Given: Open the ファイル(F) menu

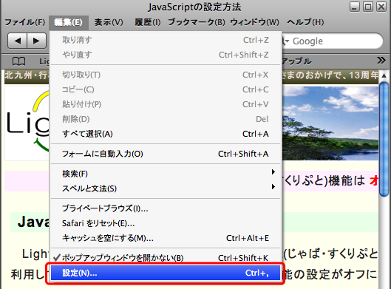Looking at the screenshot, I should click(25, 22).
